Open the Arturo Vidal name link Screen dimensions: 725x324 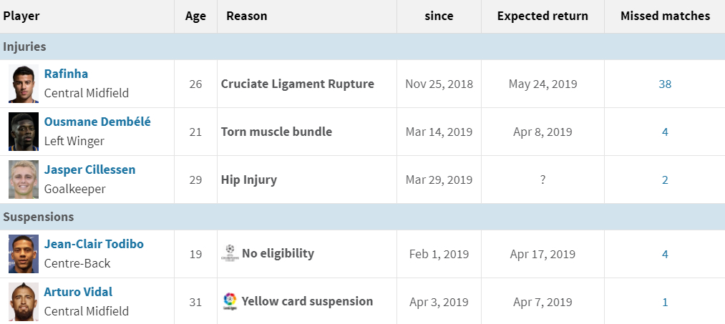pyautogui.click(x=78, y=292)
